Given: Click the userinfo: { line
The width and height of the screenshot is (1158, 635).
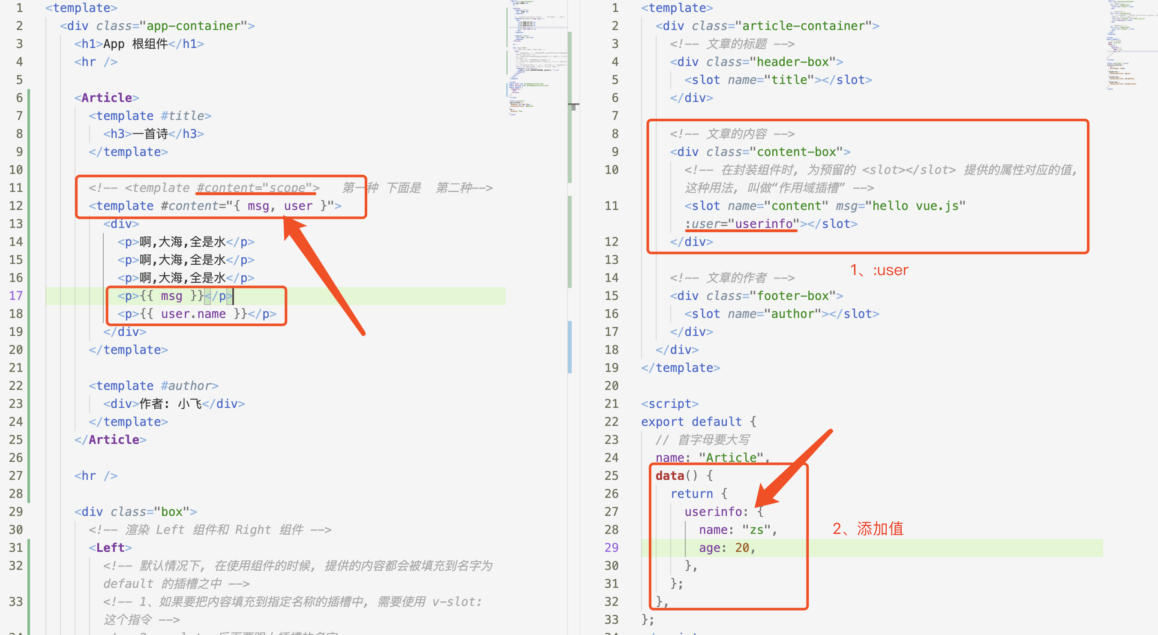Looking at the screenshot, I should coord(723,512).
